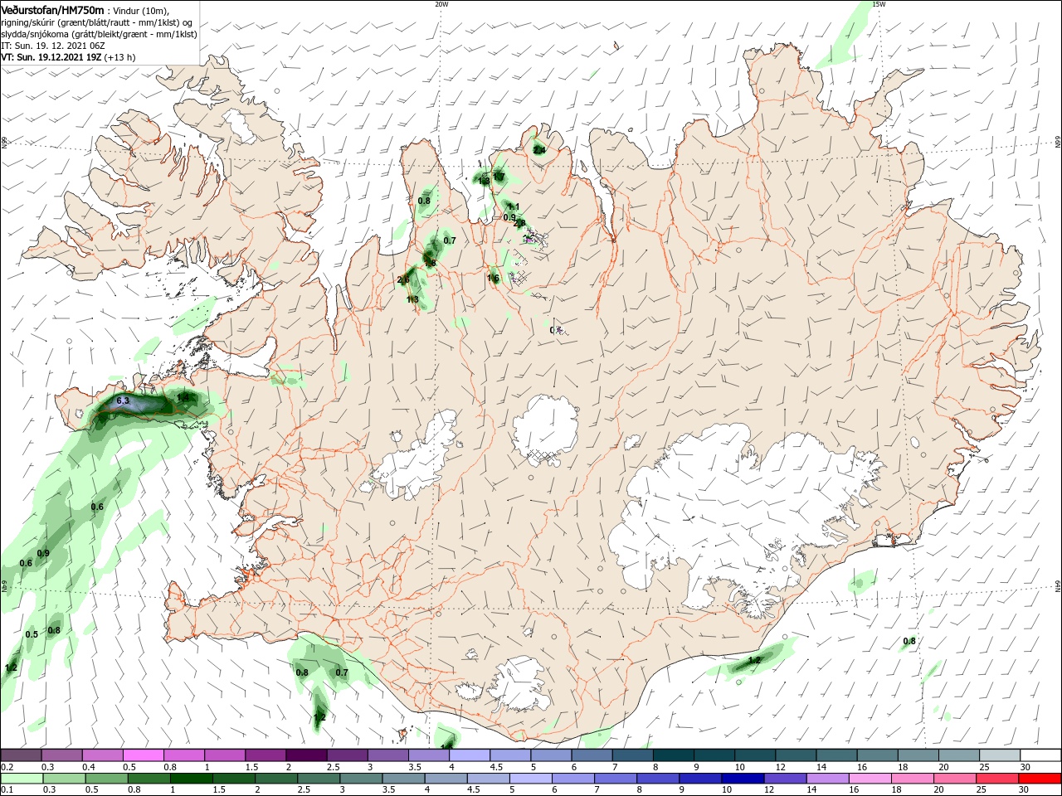Image resolution: width=1062 pixels, height=796 pixels.
Task: Click the 'VT: Sun. 19.12.2021 19Z' valid time
Action: (x=51, y=58)
